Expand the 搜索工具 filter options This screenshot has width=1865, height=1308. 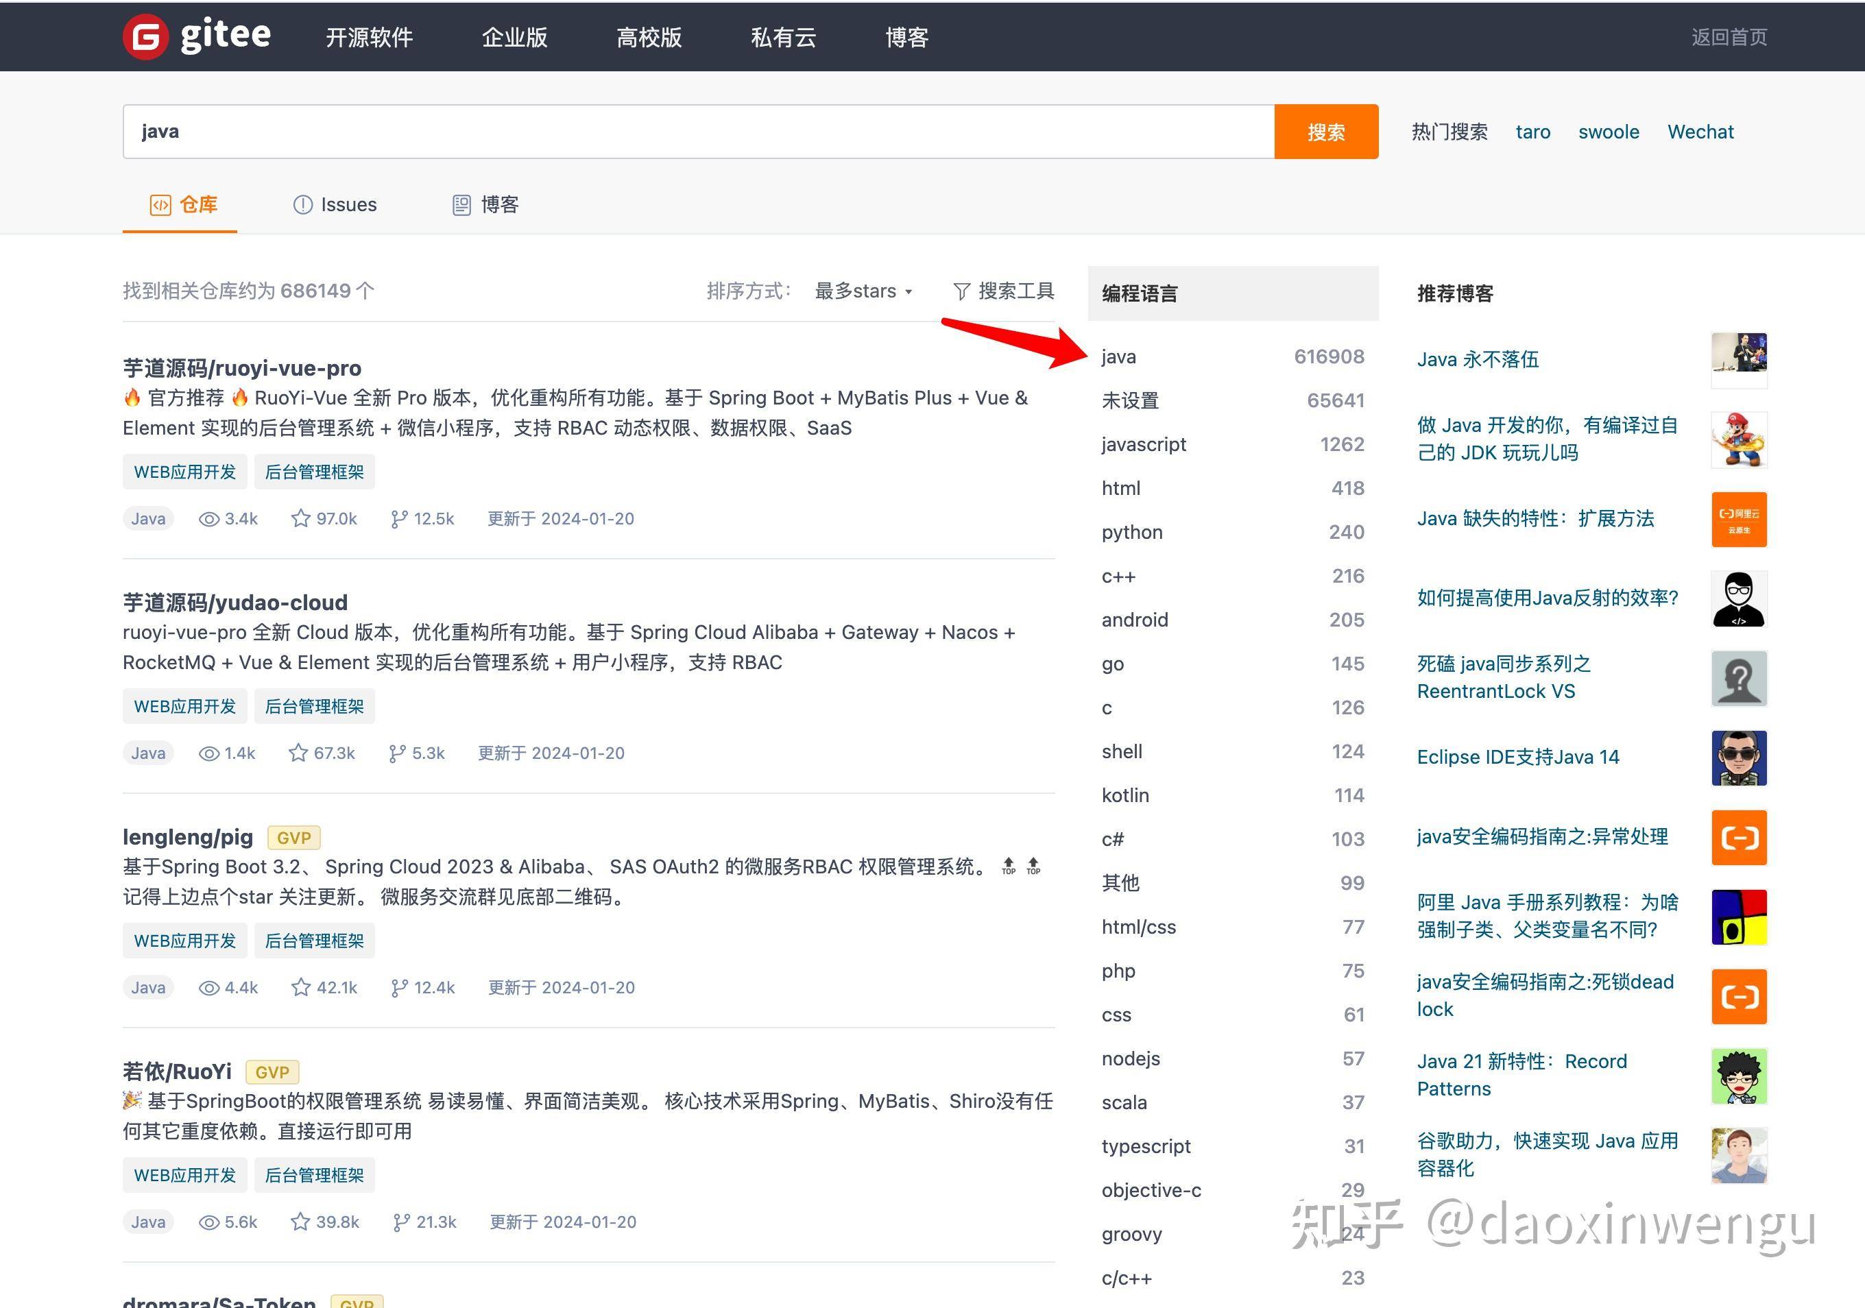pos(1004,291)
